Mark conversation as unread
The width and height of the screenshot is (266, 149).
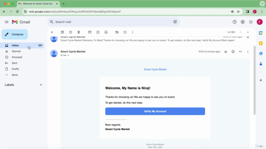(90, 32)
